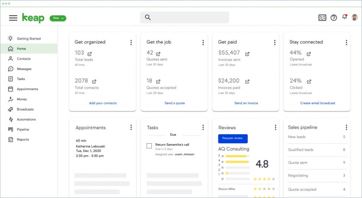
Task: Expand the New dropdown button
Action: pyautogui.click(x=58, y=18)
